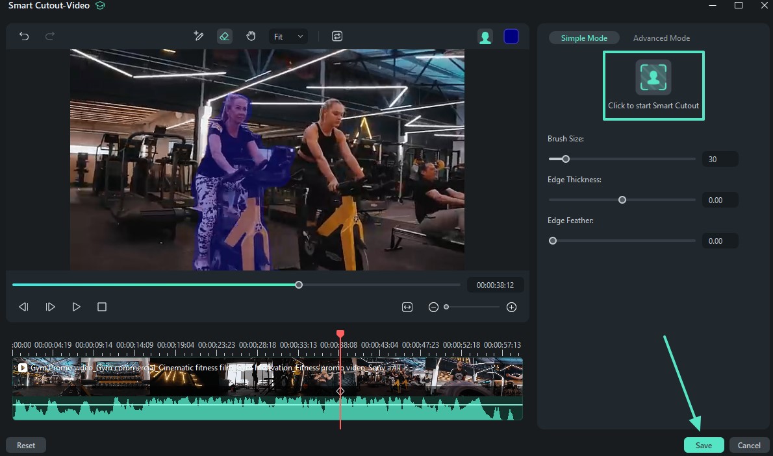
Task: Click the invert selection icon
Action: (x=336, y=36)
